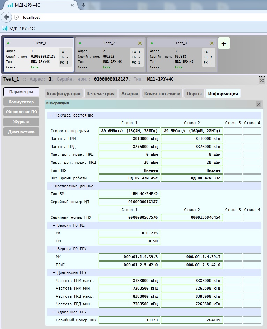
Task: Select the Test_2 device card title
Action: pyautogui.click(x=109, y=43)
